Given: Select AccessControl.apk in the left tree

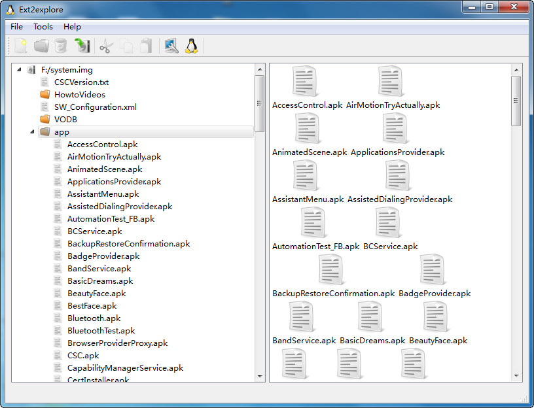Looking at the screenshot, I should [103, 144].
